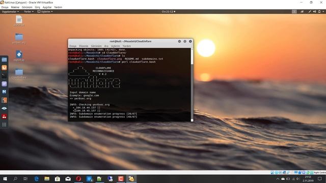Open the text file desktop icon
Viewport: 326px width, 183px height.
(19, 21)
